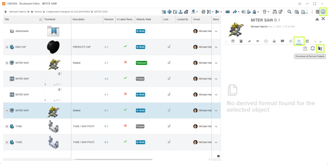Open the eye preview tab in info panel
Image resolution: width=328 pixels, height=164 pixels.
pyautogui.click(x=258, y=41)
